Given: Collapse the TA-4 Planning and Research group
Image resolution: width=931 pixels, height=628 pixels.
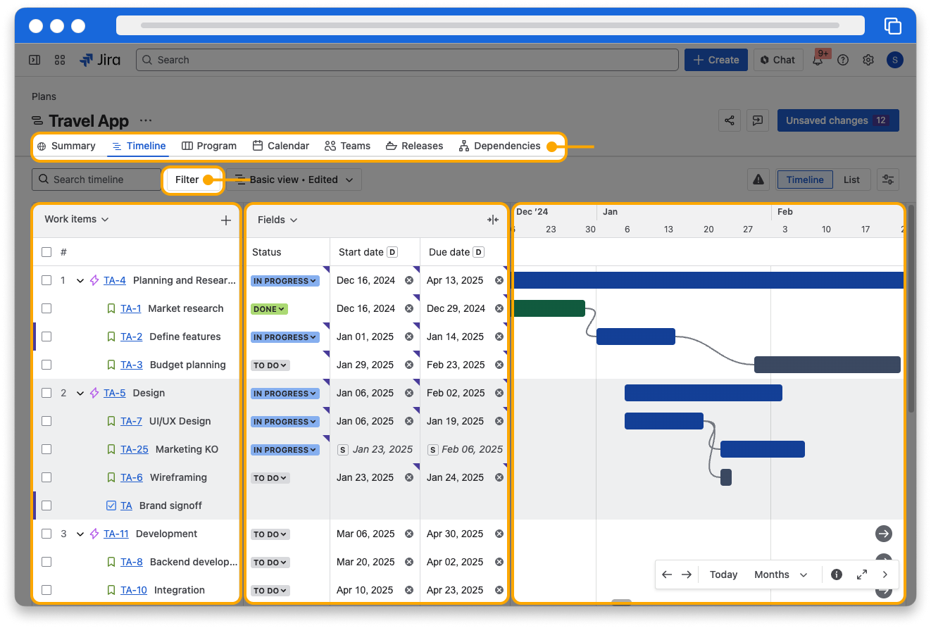Looking at the screenshot, I should [80, 280].
